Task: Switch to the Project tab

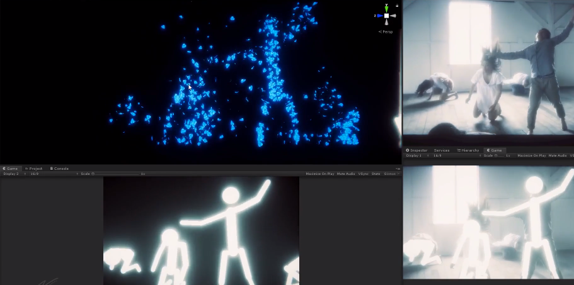Action: (34, 169)
